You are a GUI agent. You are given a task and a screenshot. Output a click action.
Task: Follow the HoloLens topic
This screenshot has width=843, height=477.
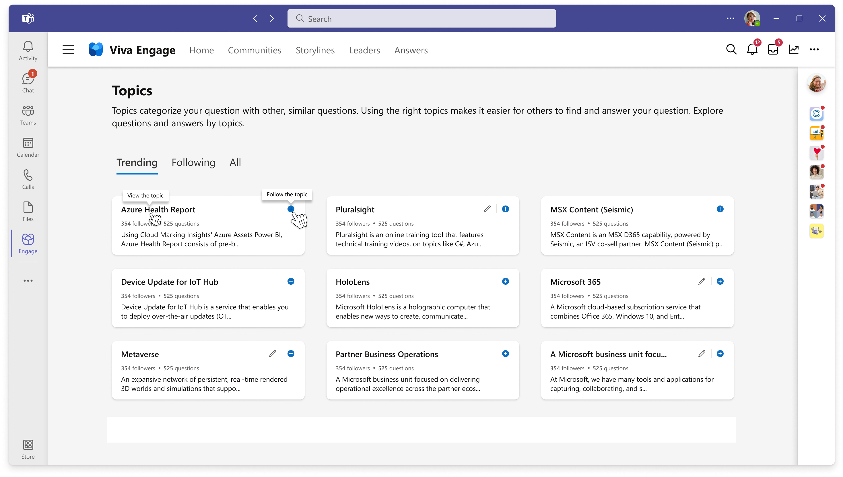tap(505, 281)
